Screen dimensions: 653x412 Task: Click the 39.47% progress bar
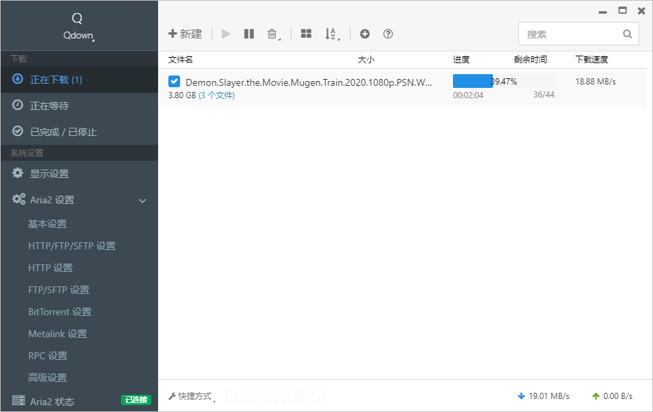pyautogui.click(x=503, y=81)
